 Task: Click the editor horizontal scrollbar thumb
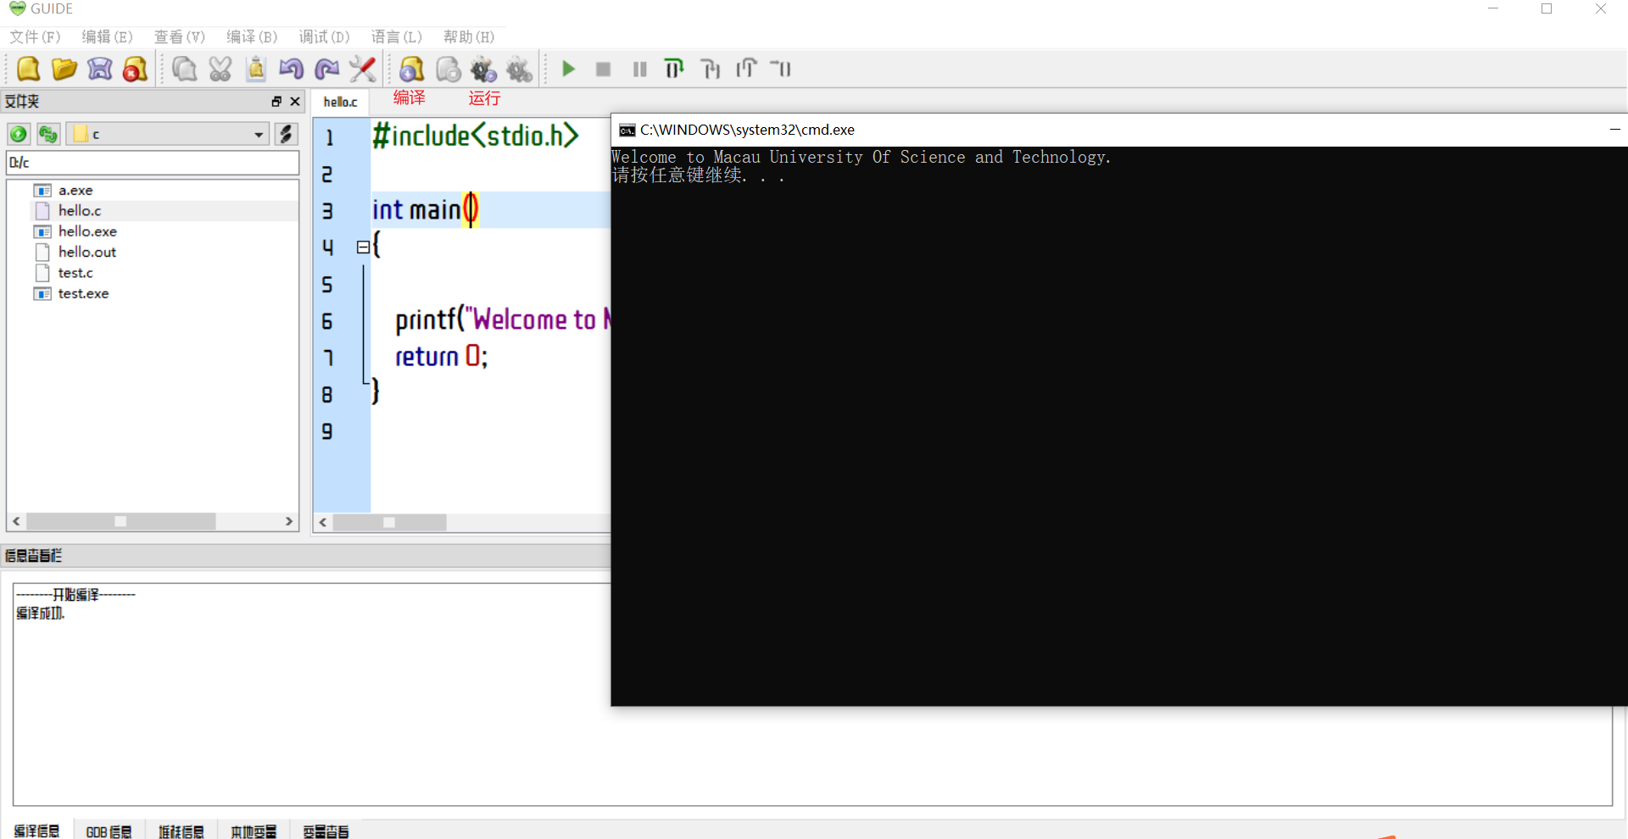pyautogui.click(x=389, y=522)
